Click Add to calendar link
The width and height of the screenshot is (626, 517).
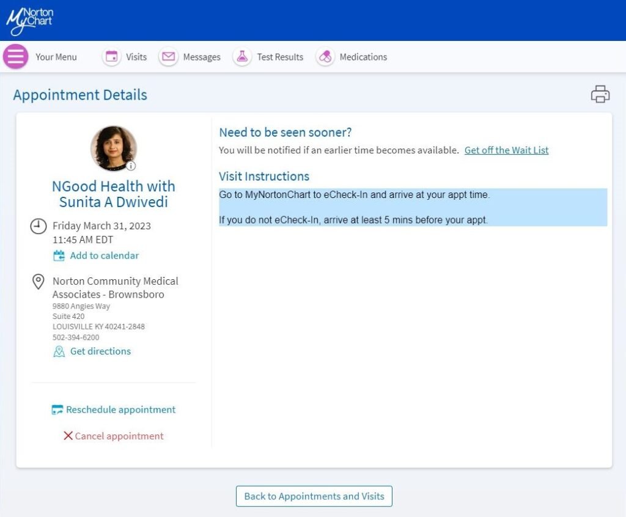[105, 255]
